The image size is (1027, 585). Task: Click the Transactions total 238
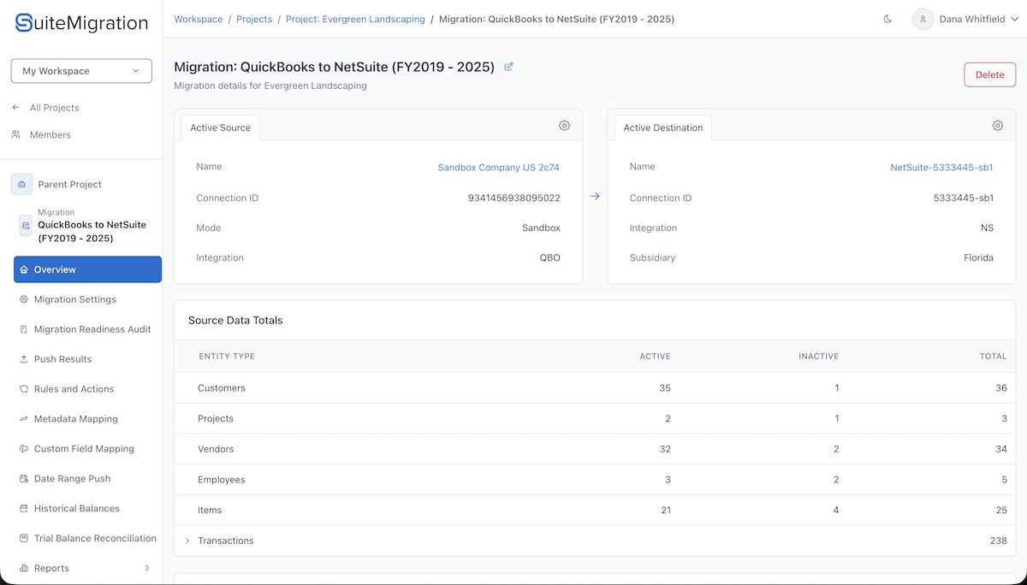point(998,541)
